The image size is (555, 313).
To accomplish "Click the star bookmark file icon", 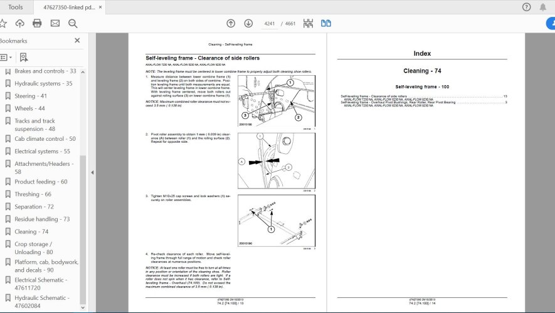I will pyautogui.click(x=3, y=24).
